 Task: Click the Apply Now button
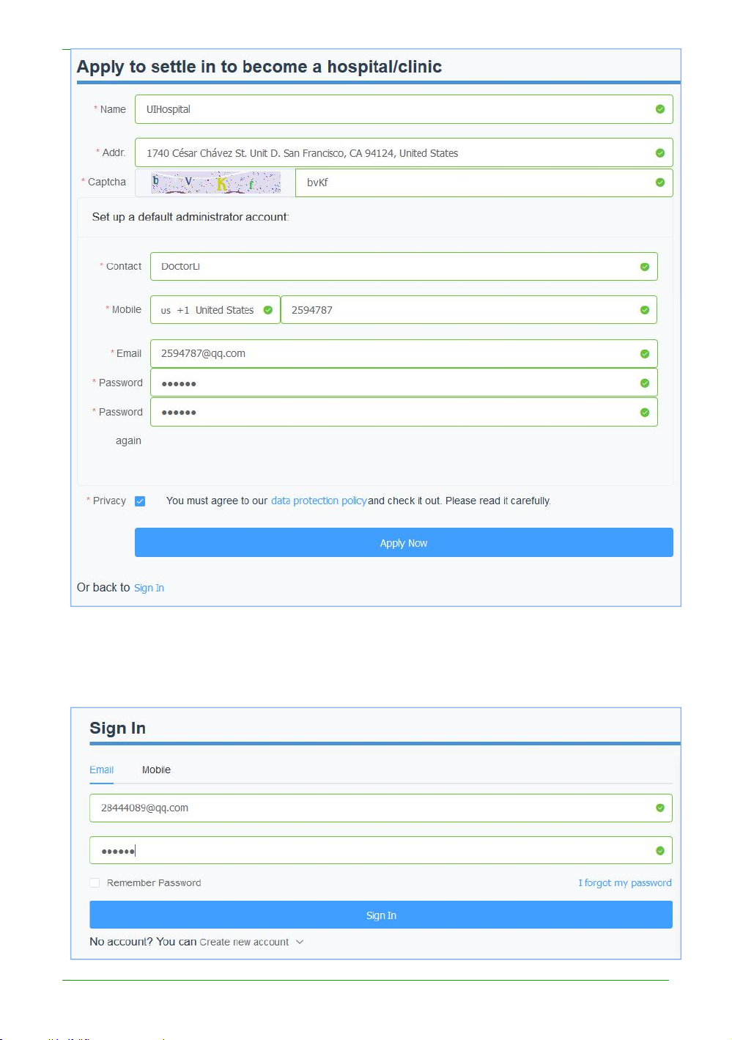(x=404, y=542)
